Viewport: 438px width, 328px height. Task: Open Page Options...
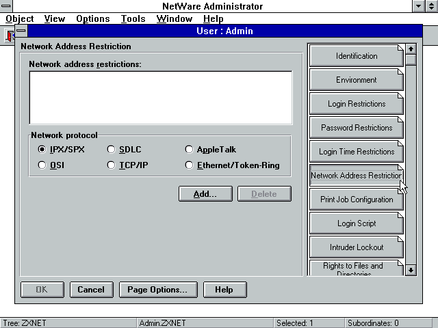coord(158,290)
